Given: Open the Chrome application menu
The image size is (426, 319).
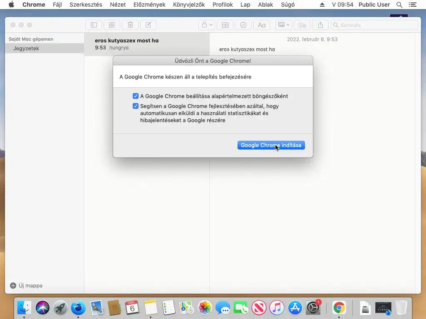Looking at the screenshot, I should pyautogui.click(x=34, y=5).
